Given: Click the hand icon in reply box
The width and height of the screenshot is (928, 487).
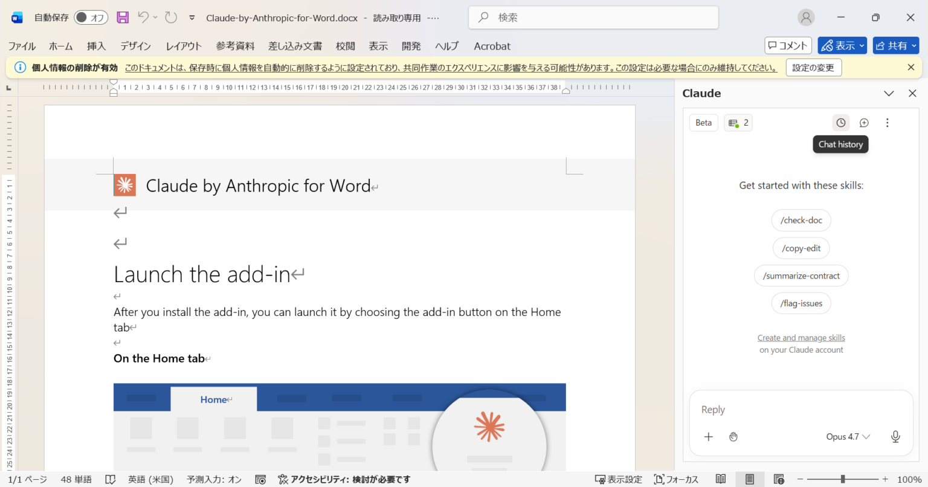Looking at the screenshot, I should pos(733,436).
